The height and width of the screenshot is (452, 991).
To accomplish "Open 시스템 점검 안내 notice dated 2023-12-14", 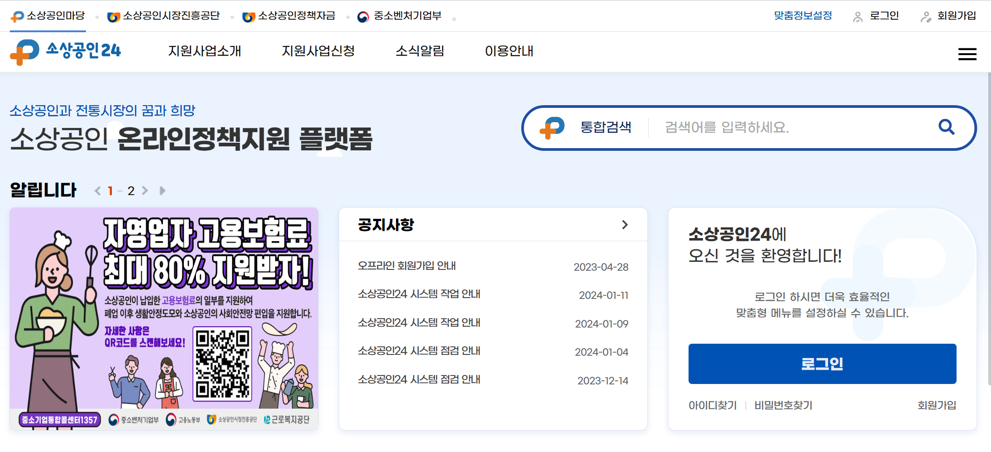I will 419,380.
